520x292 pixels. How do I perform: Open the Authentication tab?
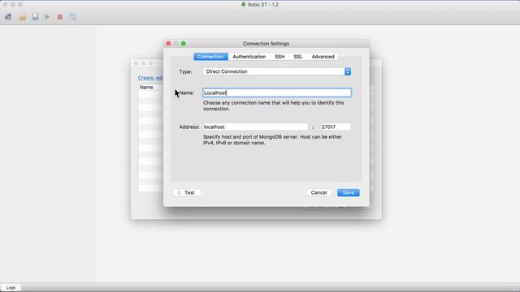coord(249,57)
